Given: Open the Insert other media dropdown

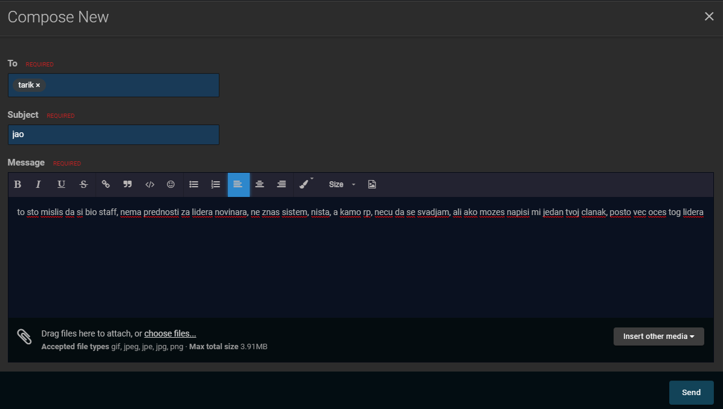Looking at the screenshot, I should point(658,337).
